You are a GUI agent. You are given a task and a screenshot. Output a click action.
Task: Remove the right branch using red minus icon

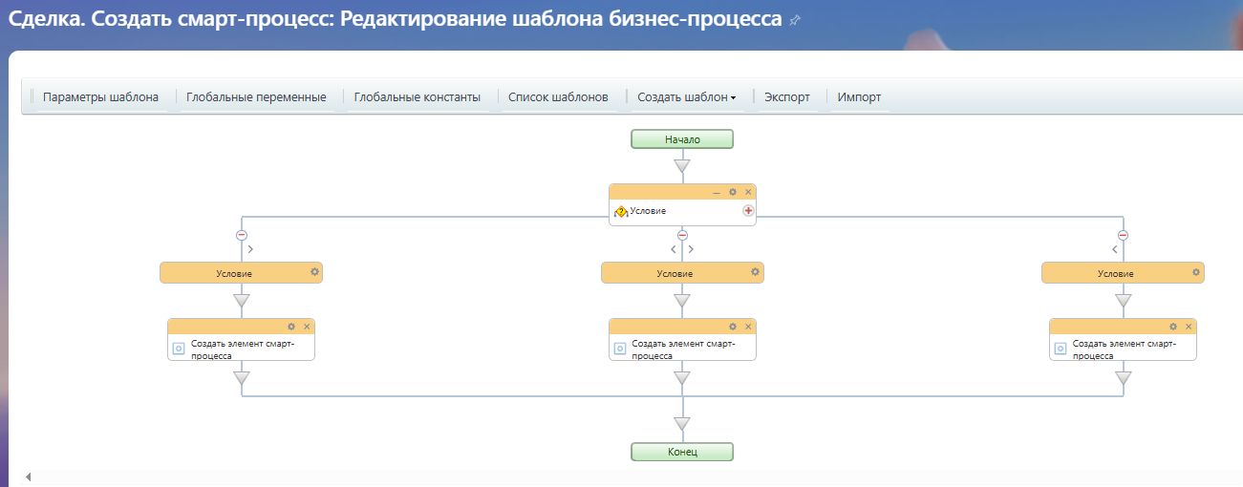(x=1123, y=235)
